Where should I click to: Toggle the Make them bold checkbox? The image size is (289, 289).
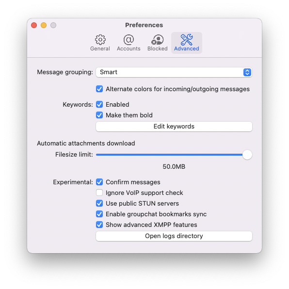pyautogui.click(x=99, y=115)
